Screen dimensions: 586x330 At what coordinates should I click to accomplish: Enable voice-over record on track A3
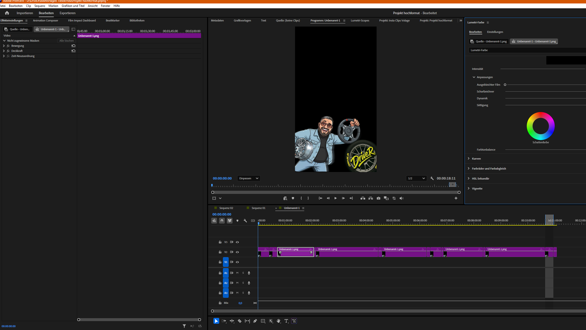point(249,293)
